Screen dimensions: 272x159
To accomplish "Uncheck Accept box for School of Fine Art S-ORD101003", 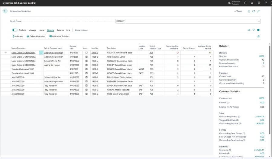I will [86, 61].
